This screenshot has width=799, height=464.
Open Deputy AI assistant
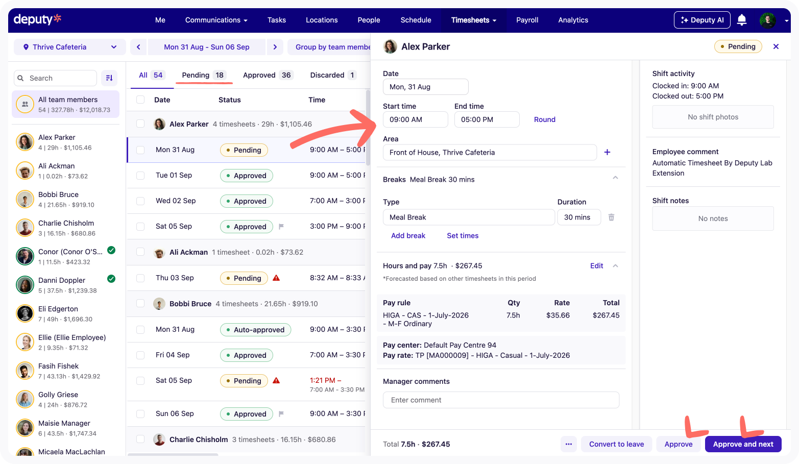702,20
